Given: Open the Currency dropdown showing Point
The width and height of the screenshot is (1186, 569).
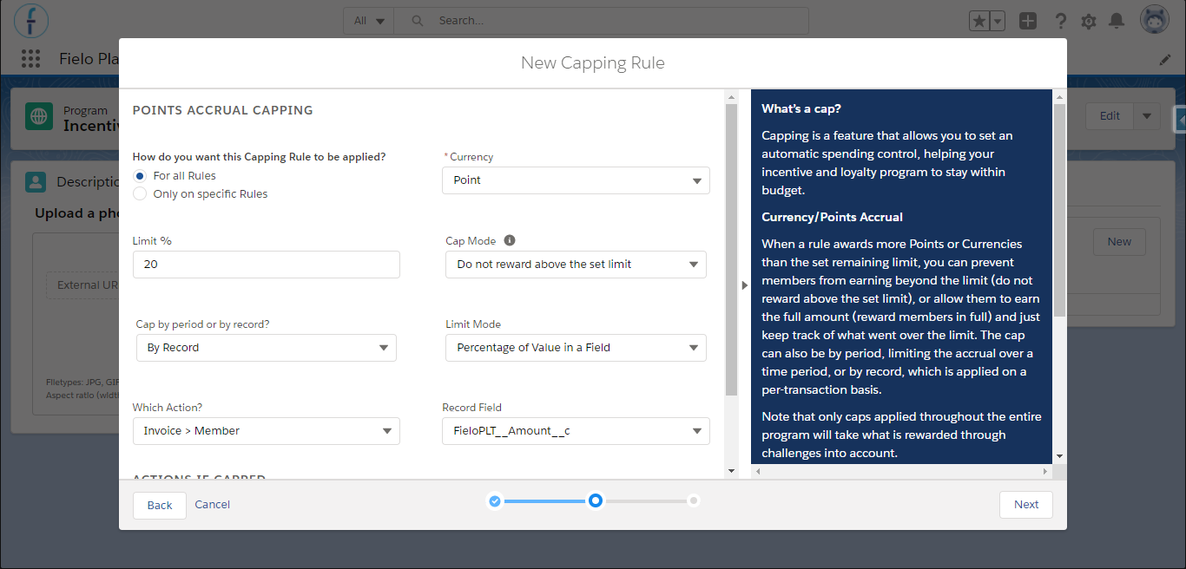Looking at the screenshot, I should pos(576,180).
